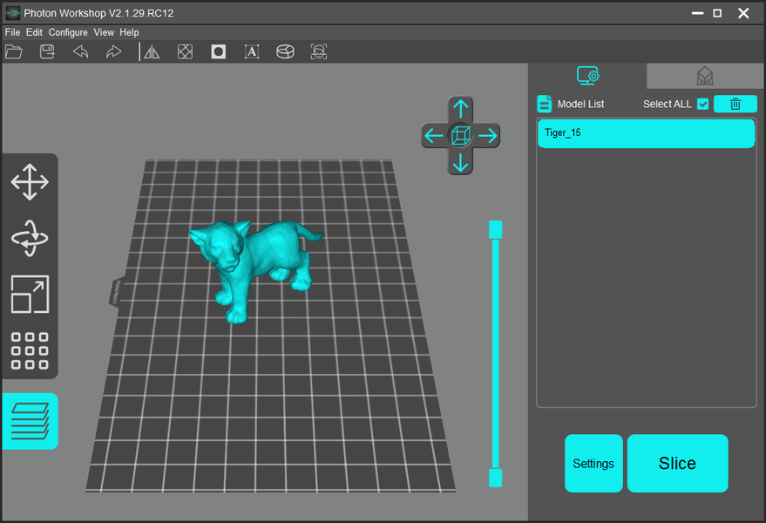
Task: Choose the Scale tool in the left sidebar
Action: [x=30, y=295]
